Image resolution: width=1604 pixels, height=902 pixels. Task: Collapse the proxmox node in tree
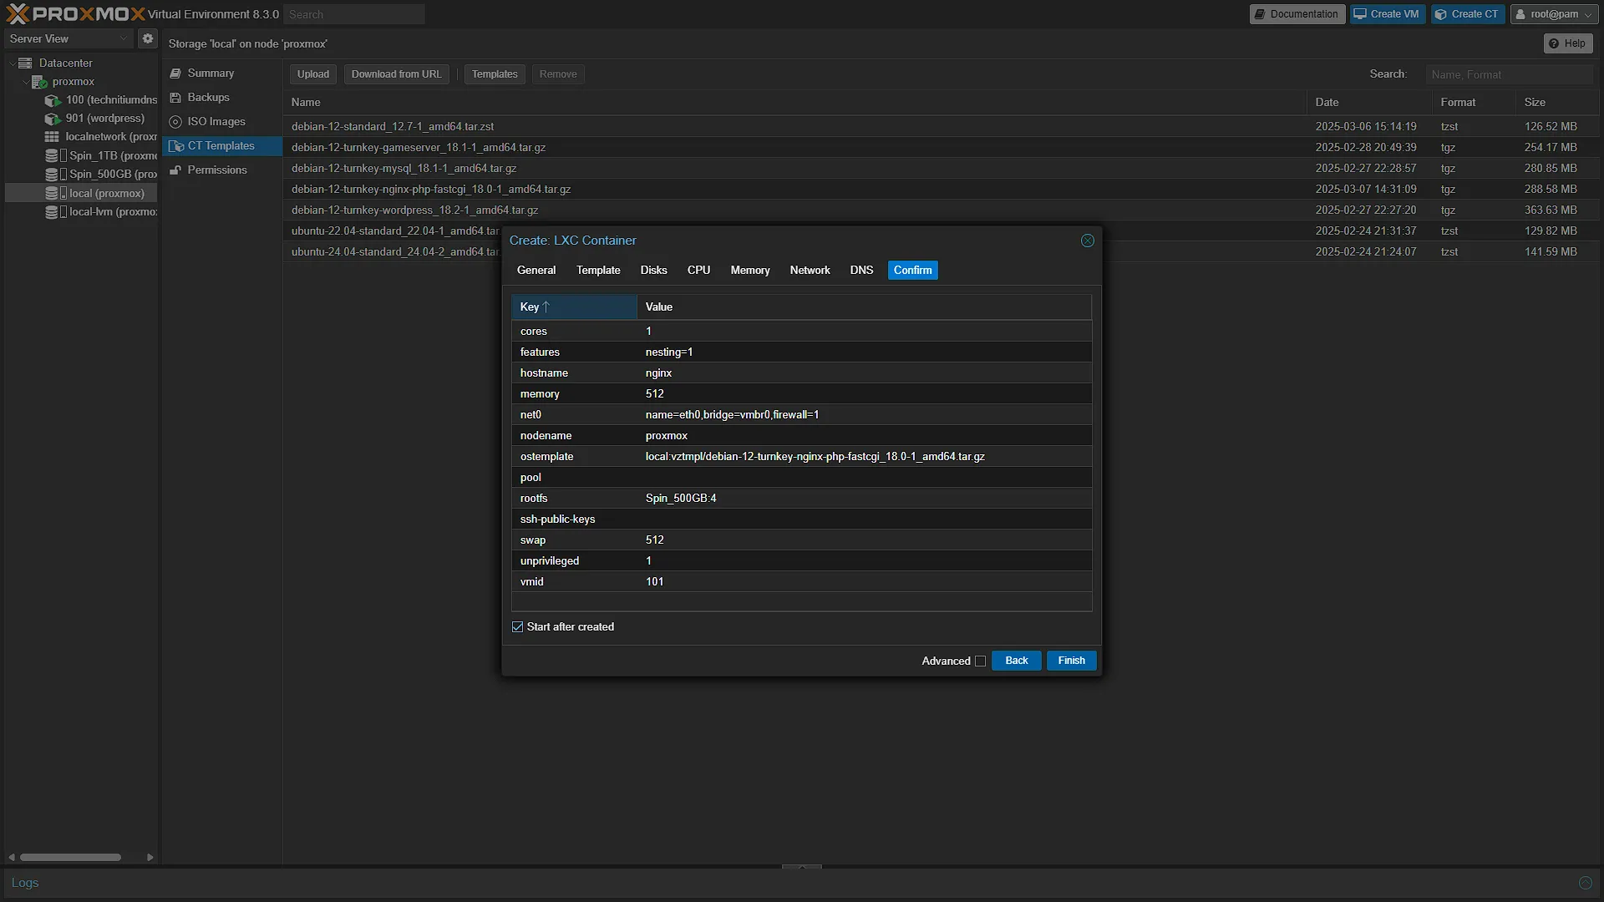pyautogui.click(x=25, y=82)
